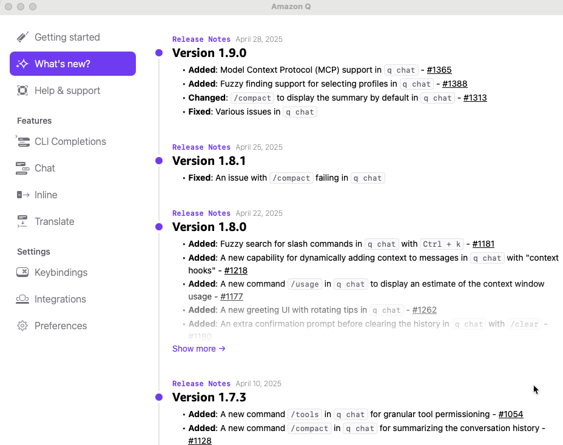563x445 pixels.
Task: Click the Version 1.7.3 timeline dot
Action: pos(159,397)
